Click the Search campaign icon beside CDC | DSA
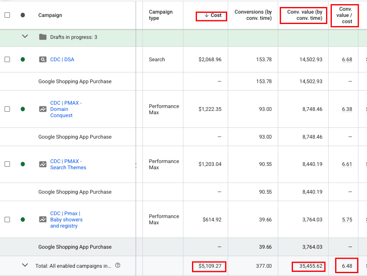367x276 pixels. click(43, 60)
